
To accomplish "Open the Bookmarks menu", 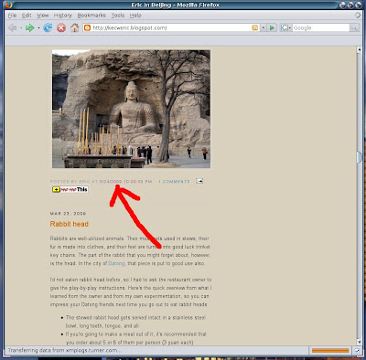I will 91,16.
